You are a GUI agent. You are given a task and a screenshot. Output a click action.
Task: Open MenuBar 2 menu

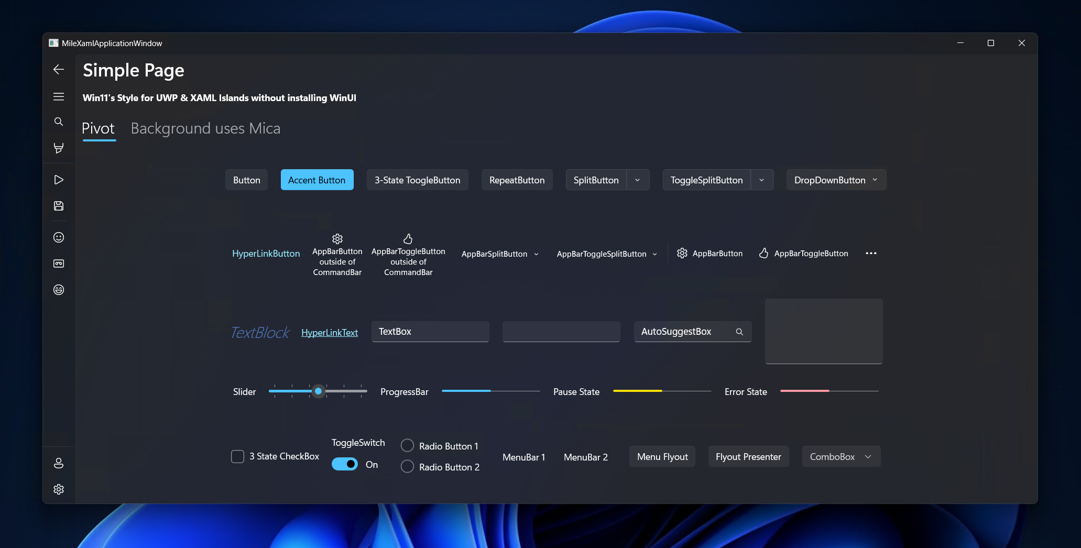coord(586,457)
